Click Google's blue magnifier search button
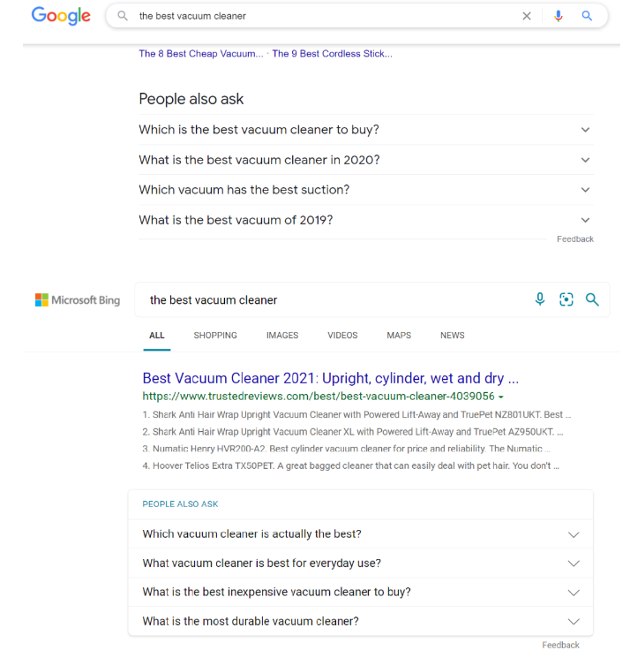 587,16
